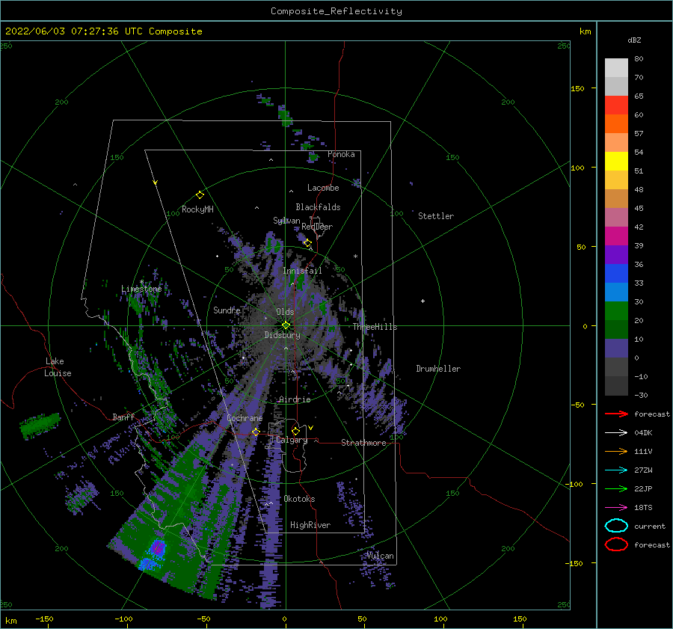Click the intense purple storm cell in the southwest

[x=158, y=547]
